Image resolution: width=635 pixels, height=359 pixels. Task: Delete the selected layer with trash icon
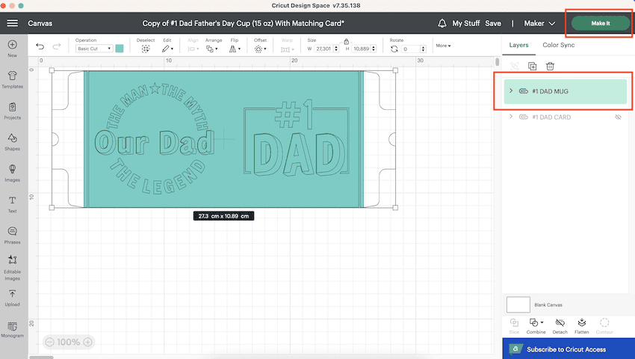pos(550,66)
